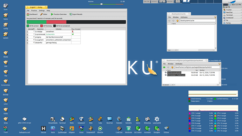Click Practice Overview toolbar button
Viewport: 242px width, 136px height.
click(x=59, y=14)
